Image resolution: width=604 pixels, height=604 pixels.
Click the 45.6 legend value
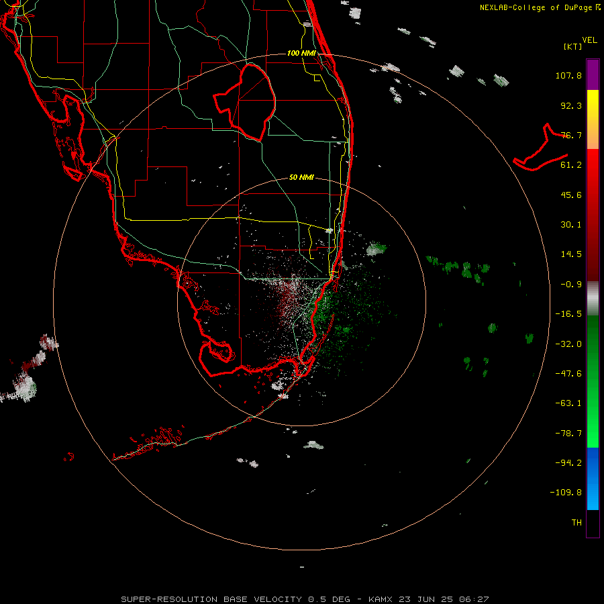tap(571, 195)
